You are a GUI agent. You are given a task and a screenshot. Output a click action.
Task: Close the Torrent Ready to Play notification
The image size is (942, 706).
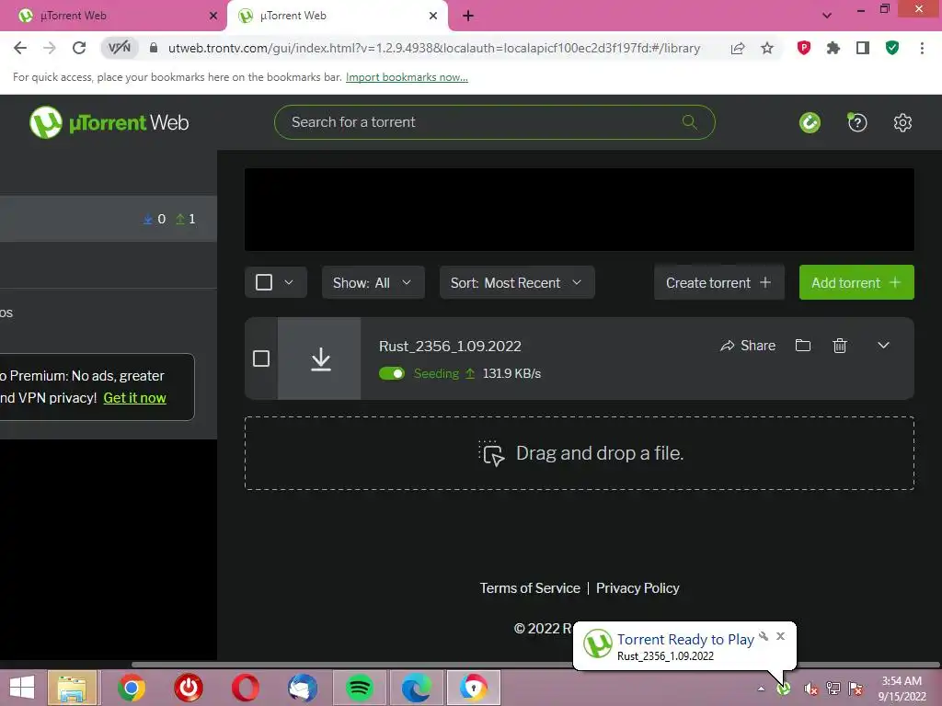point(780,636)
